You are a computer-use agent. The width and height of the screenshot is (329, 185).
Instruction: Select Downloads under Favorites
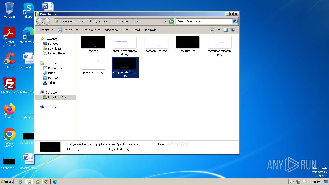[55, 49]
